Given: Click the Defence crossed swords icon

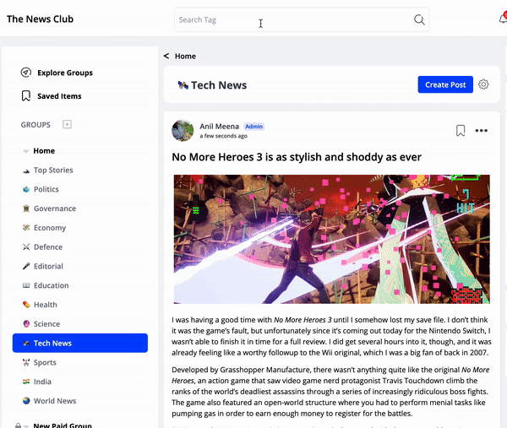Looking at the screenshot, I should tap(26, 247).
